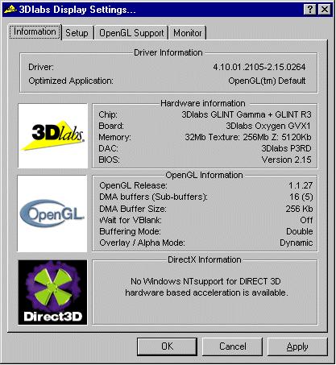This screenshot has width=336, height=365.
Task: Confirm settings with the OK button
Action: coord(167,346)
